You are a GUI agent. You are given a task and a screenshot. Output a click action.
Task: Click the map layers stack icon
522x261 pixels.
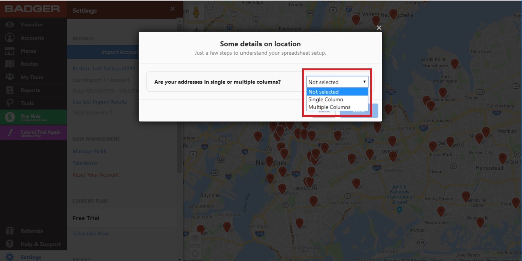195,238
